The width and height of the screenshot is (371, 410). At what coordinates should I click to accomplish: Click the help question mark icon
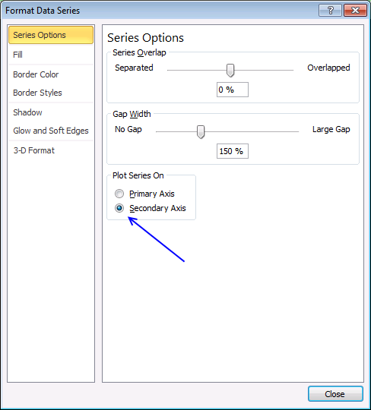330,11
